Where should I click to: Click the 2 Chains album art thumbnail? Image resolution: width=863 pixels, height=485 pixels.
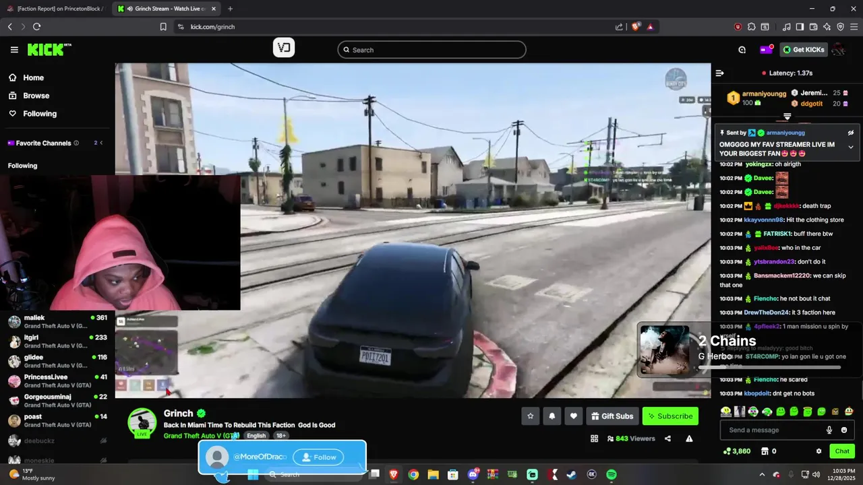point(664,350)
